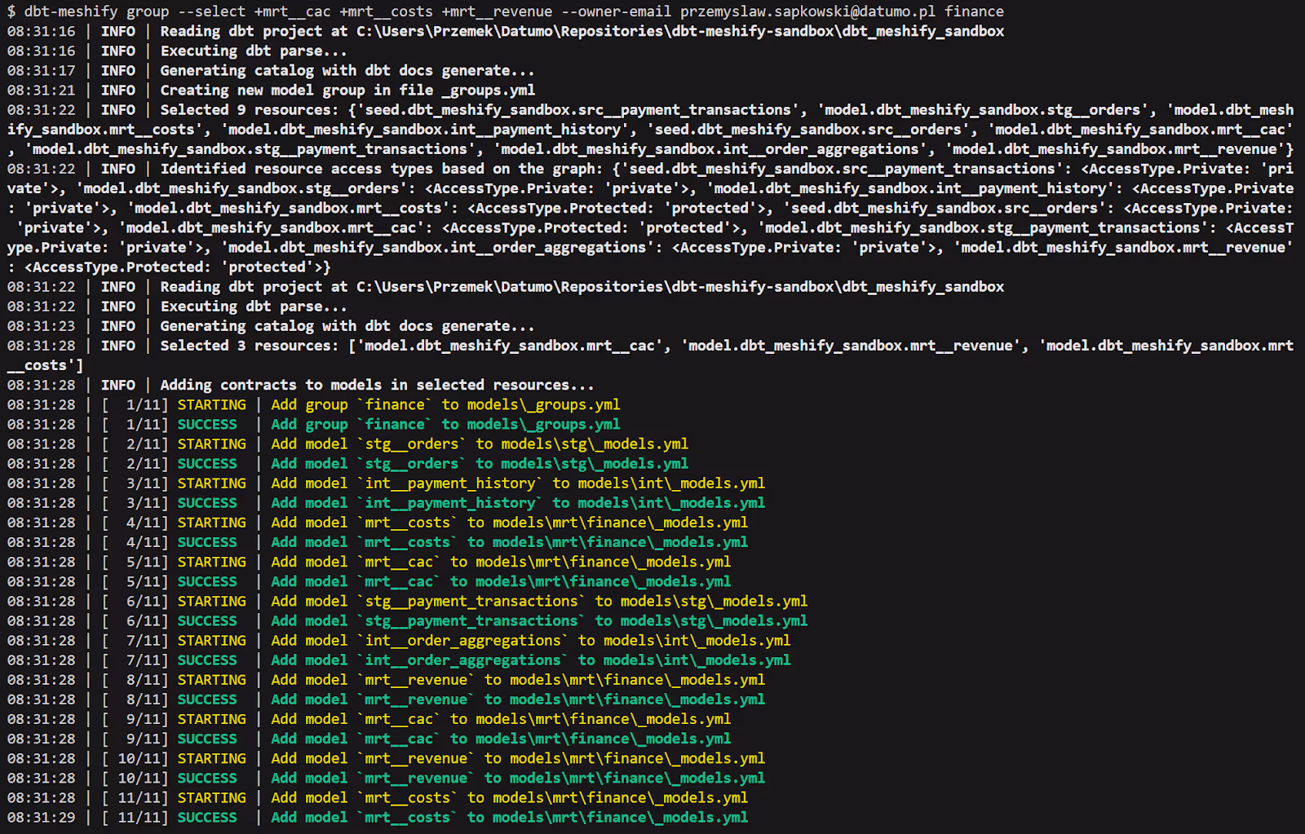1305x834 pixels.
Task: Click 5/11 SUCCESS mrt__cac line
Action: pos(369,581)
